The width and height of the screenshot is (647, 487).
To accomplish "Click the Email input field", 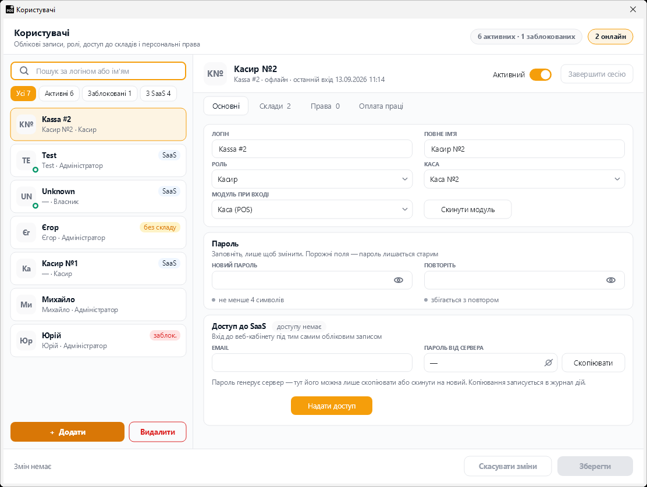I will point(312,363).
